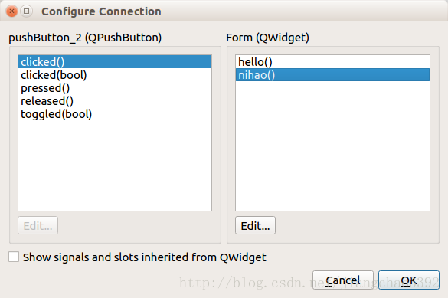Choose the pressed() signal

pos(115,88)
